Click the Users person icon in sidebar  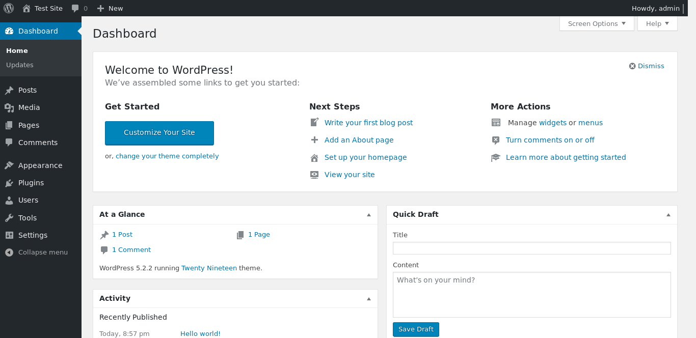[9, 200]
